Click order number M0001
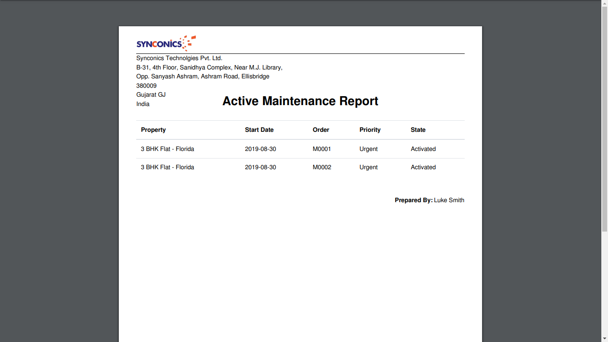 [x=322, y=149]
